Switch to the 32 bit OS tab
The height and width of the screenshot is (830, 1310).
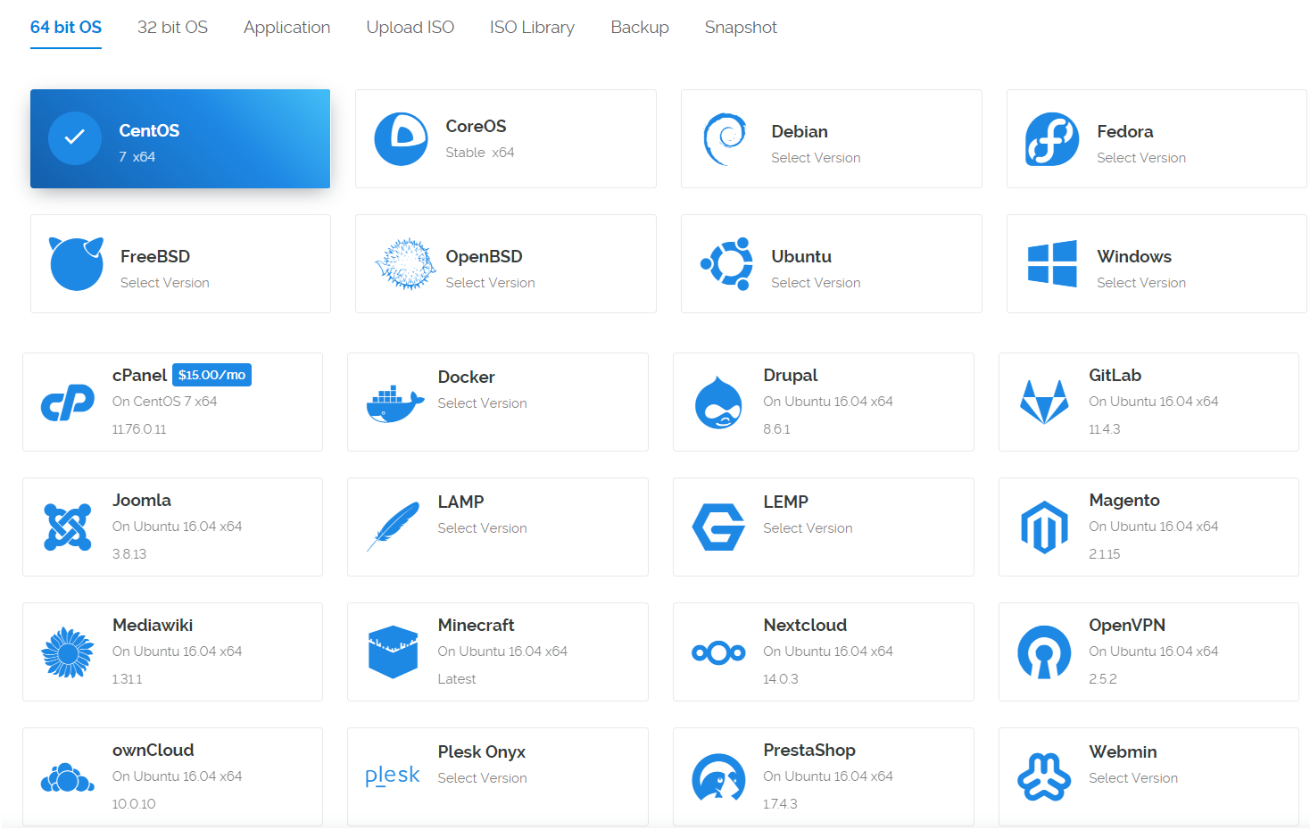(x=172, y=28)
